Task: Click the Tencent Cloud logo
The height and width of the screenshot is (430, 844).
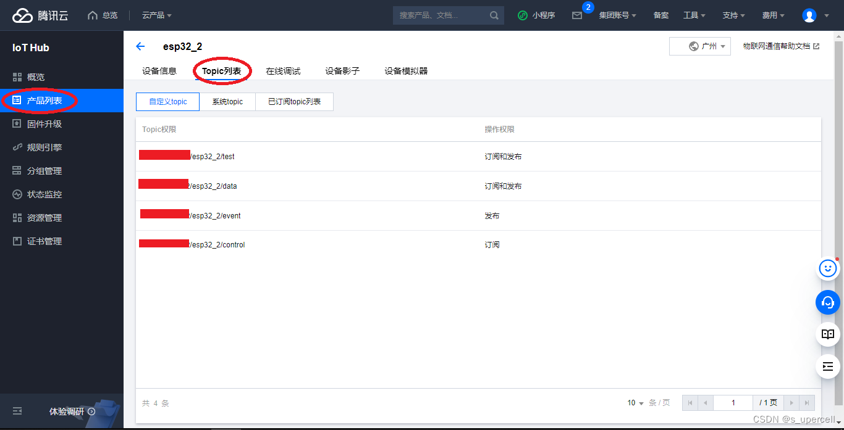Action: (x=40, y=15)
